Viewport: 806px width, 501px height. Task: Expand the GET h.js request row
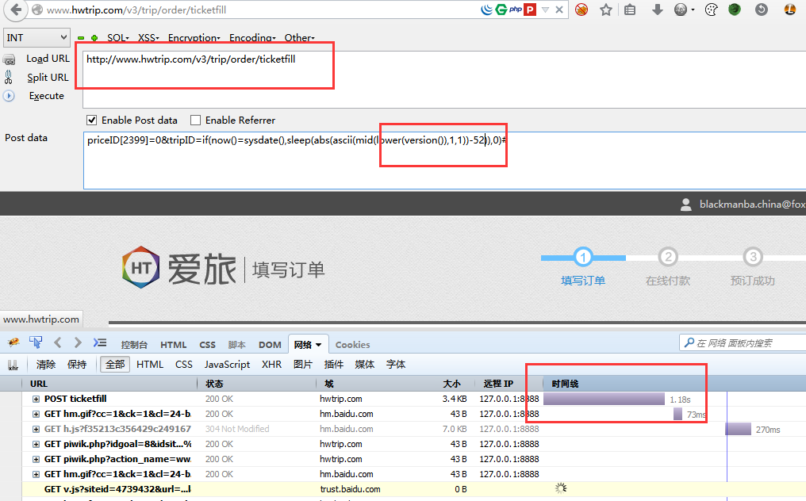pos(36,429)
